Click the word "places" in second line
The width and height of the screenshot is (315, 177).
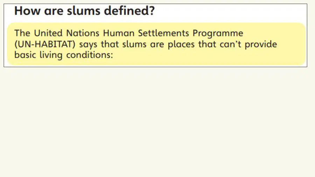click(181, 45)
